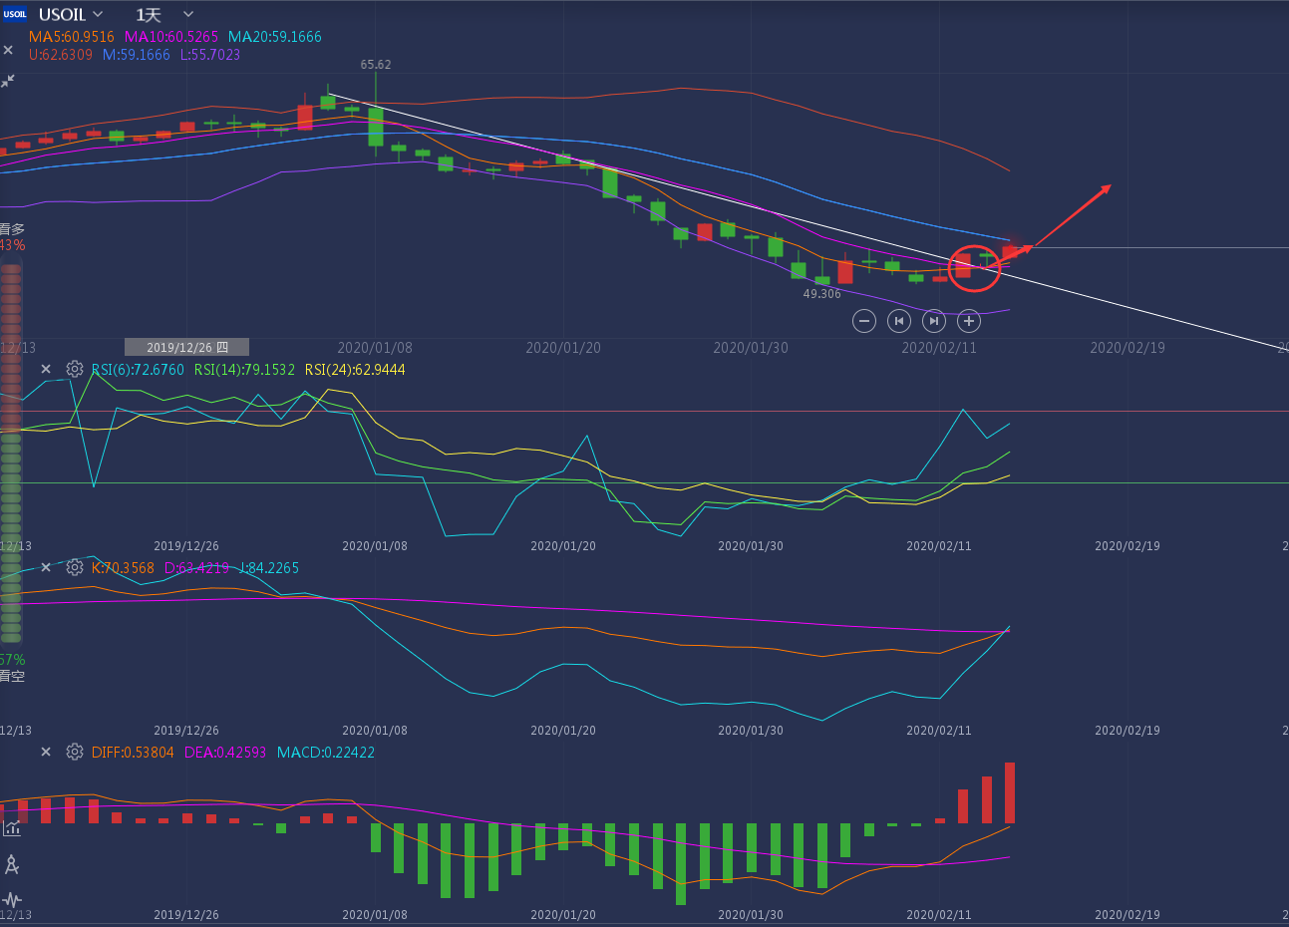The width and height of the screenshot is (1289, 927).
Task: Click the highlighted date tag 2019/12/26 四
Action: tap(186, 347)
